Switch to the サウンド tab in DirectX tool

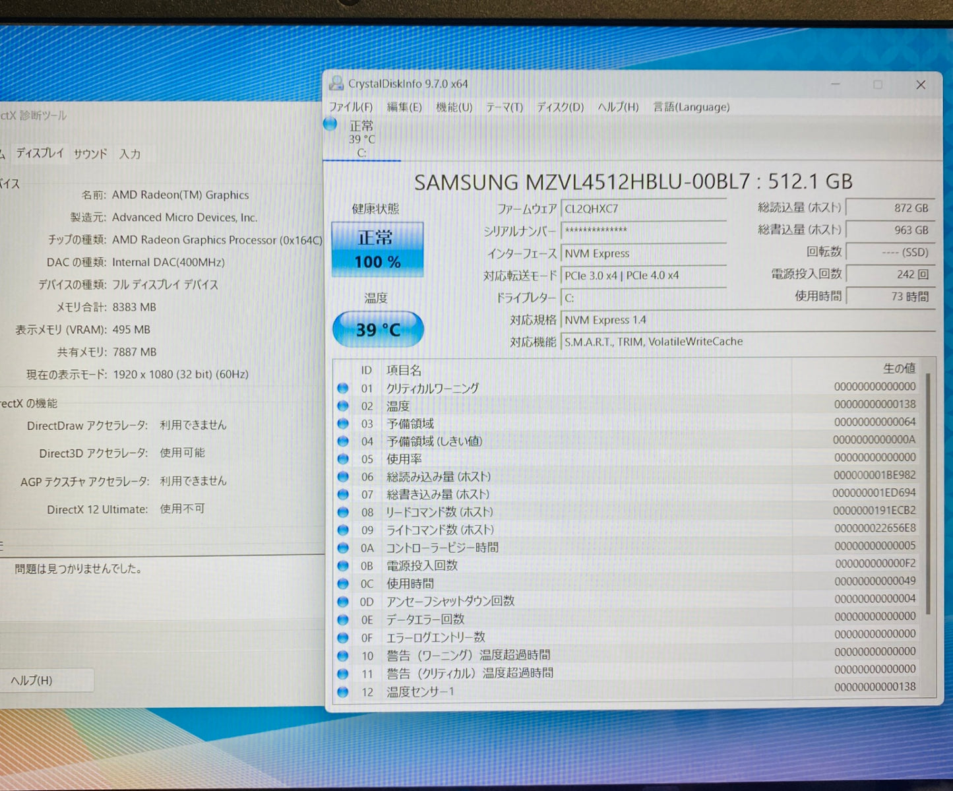(90, 154)
